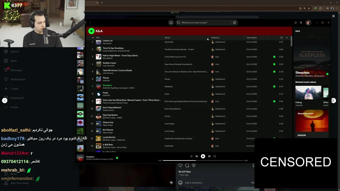
Task: Open album 'Dirty Dancing (Original Motion Picture Soundtrack)'
Action: (186, 101)
